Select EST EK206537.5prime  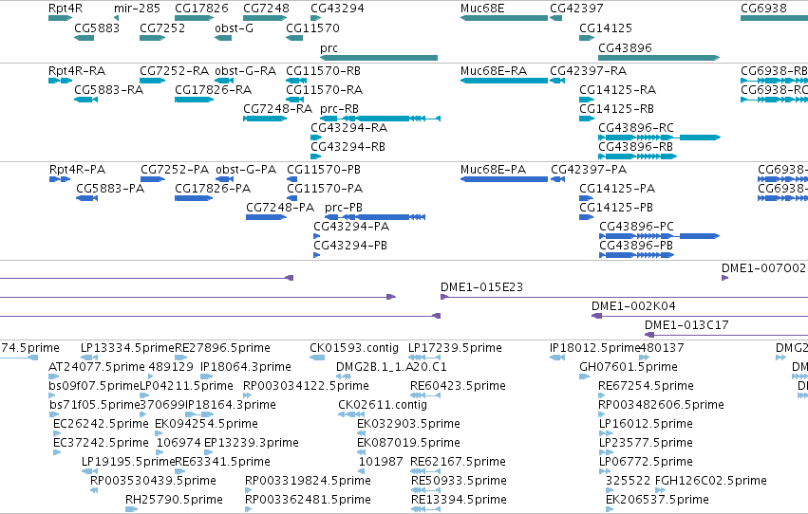657,500
